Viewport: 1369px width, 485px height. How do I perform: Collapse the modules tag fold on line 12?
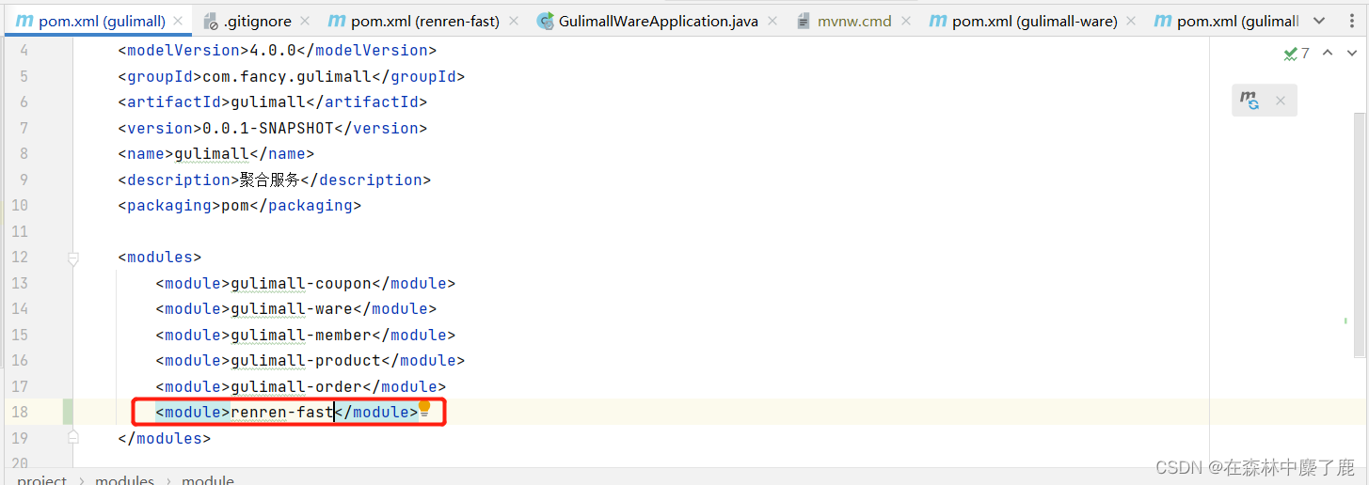[x=73, y=258]
